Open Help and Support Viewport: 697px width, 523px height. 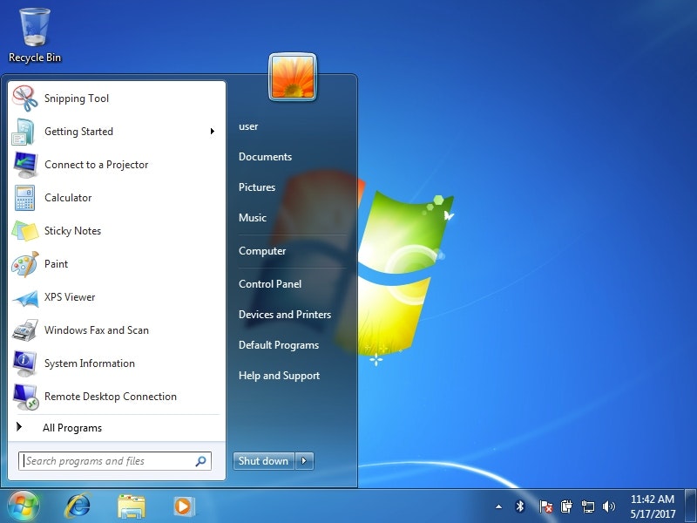[279, 376]
